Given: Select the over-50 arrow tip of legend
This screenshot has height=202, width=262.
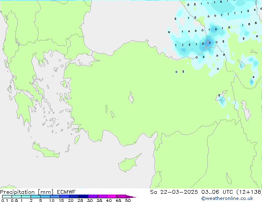Looking at the screenshot, I should point(131,197).
